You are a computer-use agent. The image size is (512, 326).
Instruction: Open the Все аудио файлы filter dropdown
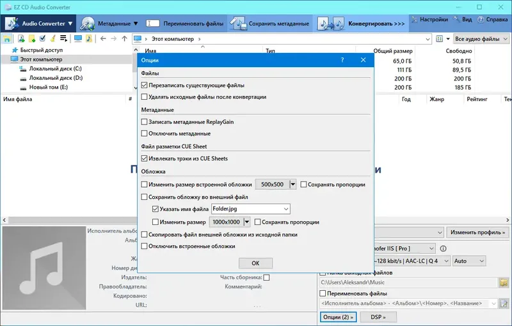pyautogui.click(x=481, y=39)
